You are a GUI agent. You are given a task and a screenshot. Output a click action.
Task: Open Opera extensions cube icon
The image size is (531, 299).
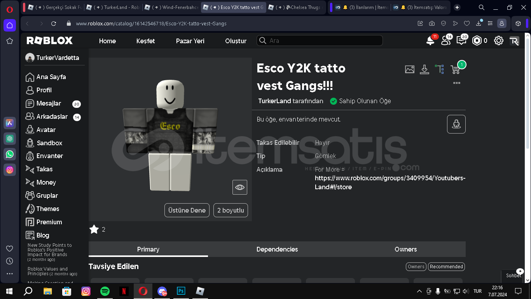[518, 23]
